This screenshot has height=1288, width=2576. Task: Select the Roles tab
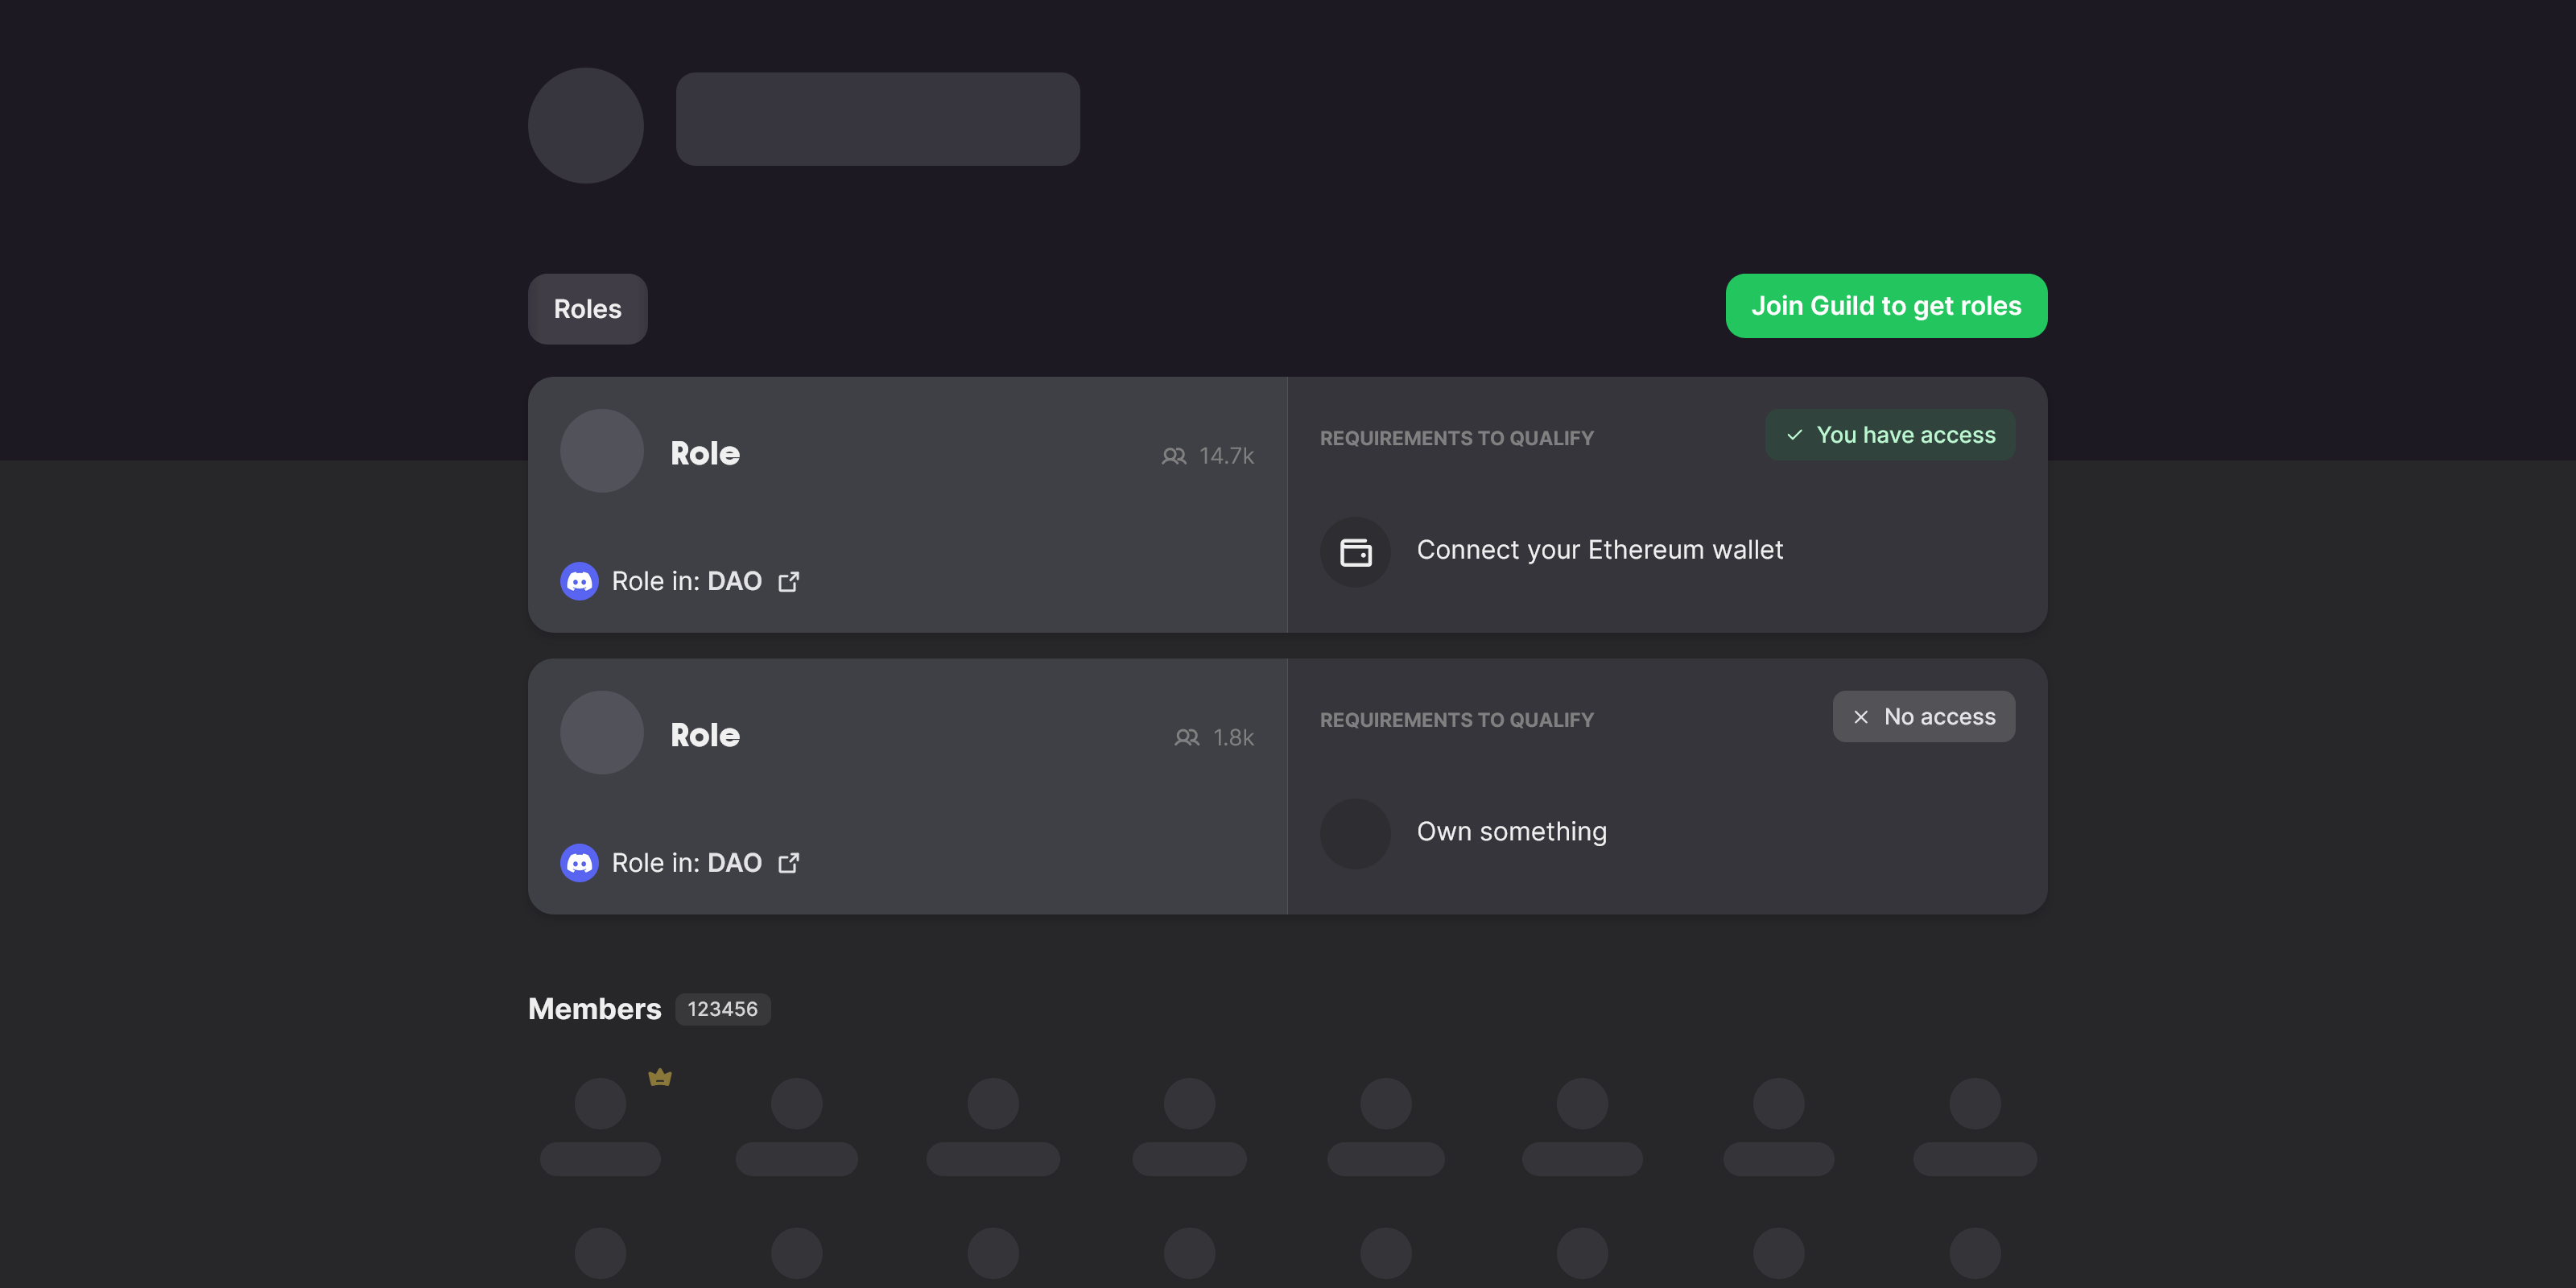587,309
